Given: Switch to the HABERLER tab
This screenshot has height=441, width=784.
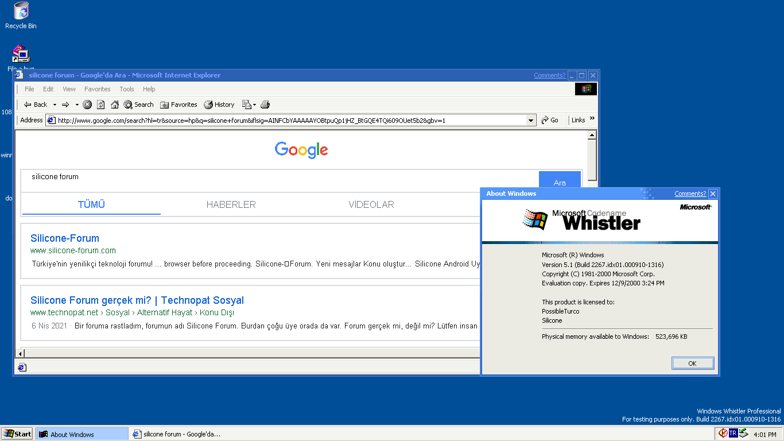Looking at the screenshot, I should 231,204.
